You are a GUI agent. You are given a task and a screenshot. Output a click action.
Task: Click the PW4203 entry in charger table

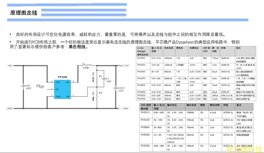(141, 79)
